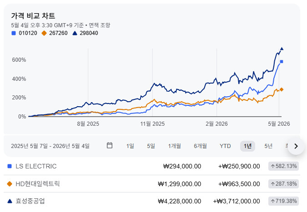
Task: Open the LS ELECTRIC stock link
Action: click(36, 166)
